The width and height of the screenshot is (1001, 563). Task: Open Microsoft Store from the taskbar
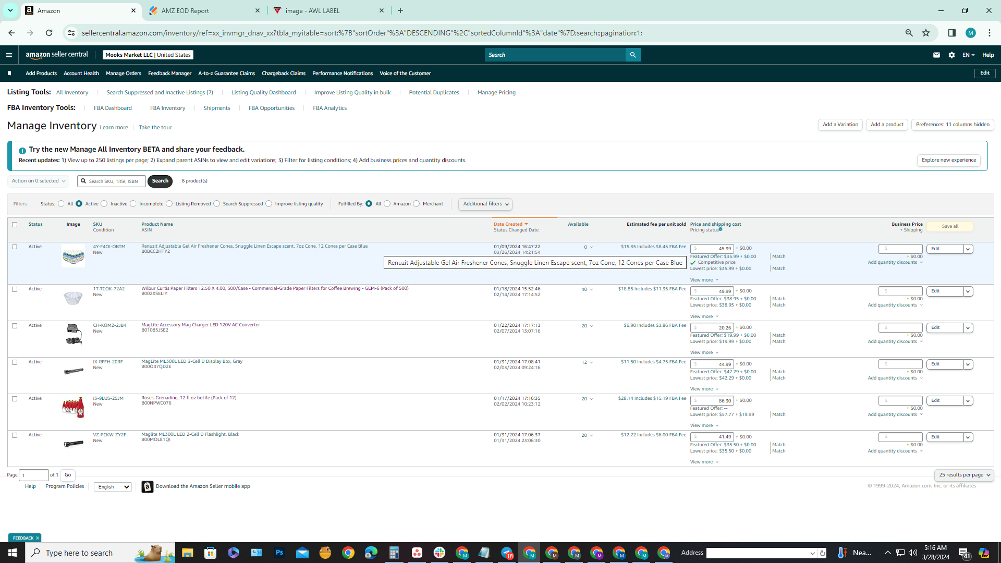tap(211, 553)
